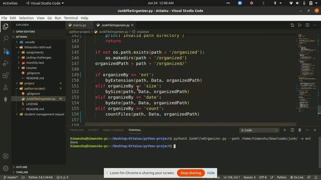Run Python file with play button
The width and height of the screenshot is (321, 180).
(x=300, y=25)
